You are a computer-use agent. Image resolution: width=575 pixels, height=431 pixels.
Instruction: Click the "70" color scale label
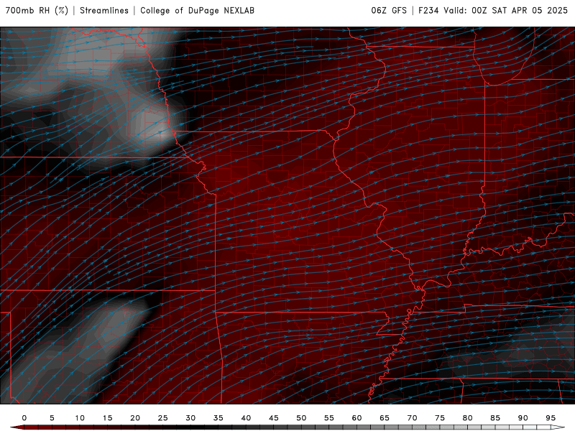(412, 418)
